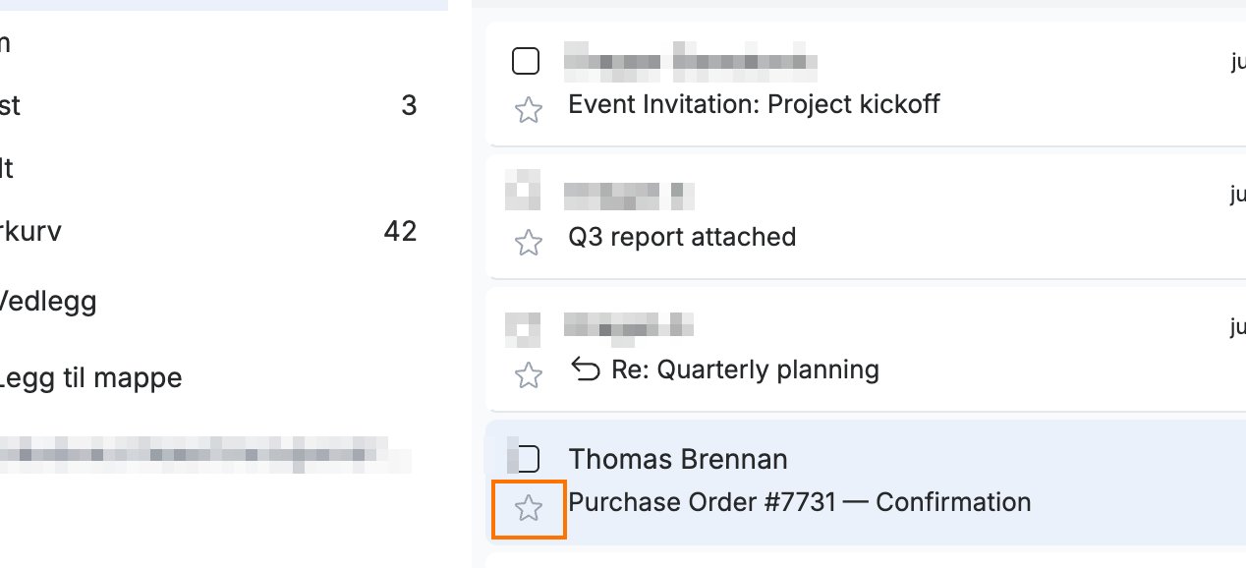The image size is (1246, 568).
Task: Open the Q3 report attached message
Action: (682, 237)
